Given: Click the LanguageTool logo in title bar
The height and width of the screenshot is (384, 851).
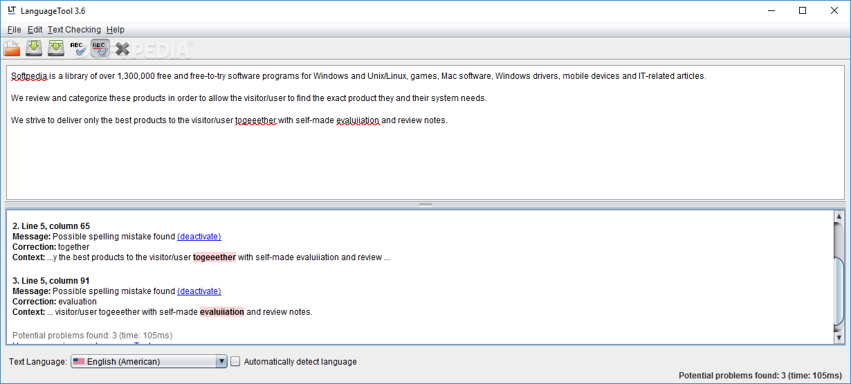Looking at the screenshot, I should pos(12,10).
